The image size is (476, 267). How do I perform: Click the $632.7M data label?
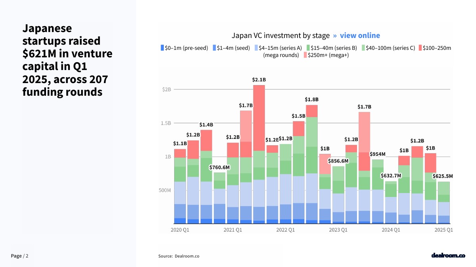click(x=391, y=176)
